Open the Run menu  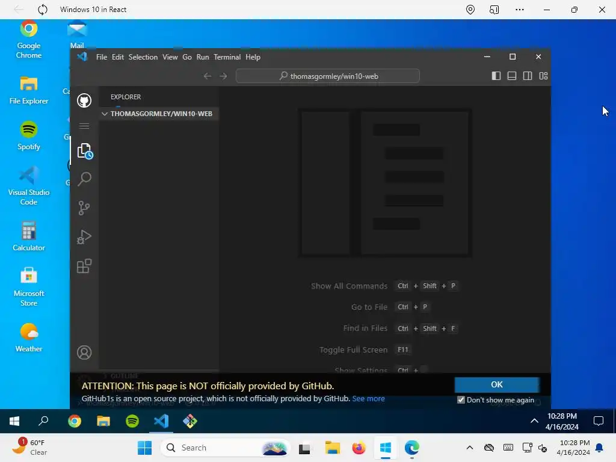tap(203, 57)
